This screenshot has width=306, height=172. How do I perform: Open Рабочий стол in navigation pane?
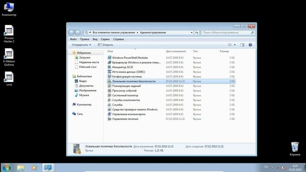[87, 67]
